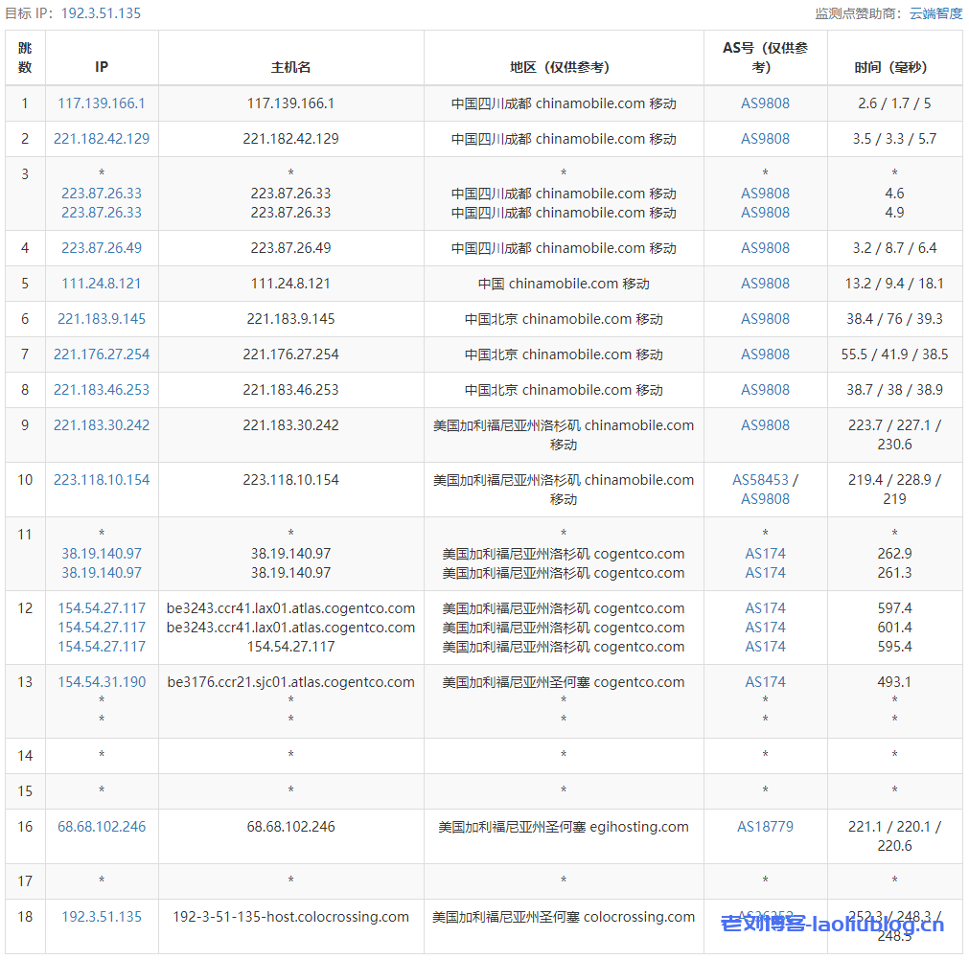Click IP link 223.118.10.154 in hop 10
This screenshot has height=960, width=969.
pyautogui.click(x=102, y=480)
